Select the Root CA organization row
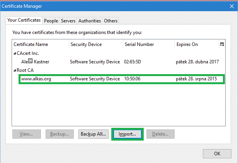 25,70
